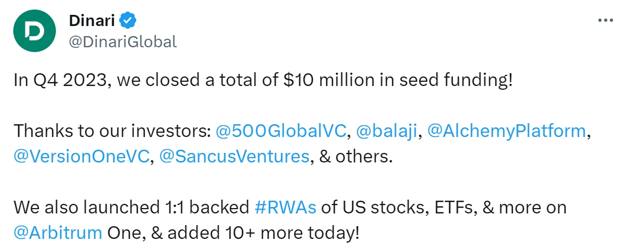Click the Dinari green profile avatar
The image size is (623, 249).
tap(35, 31)
